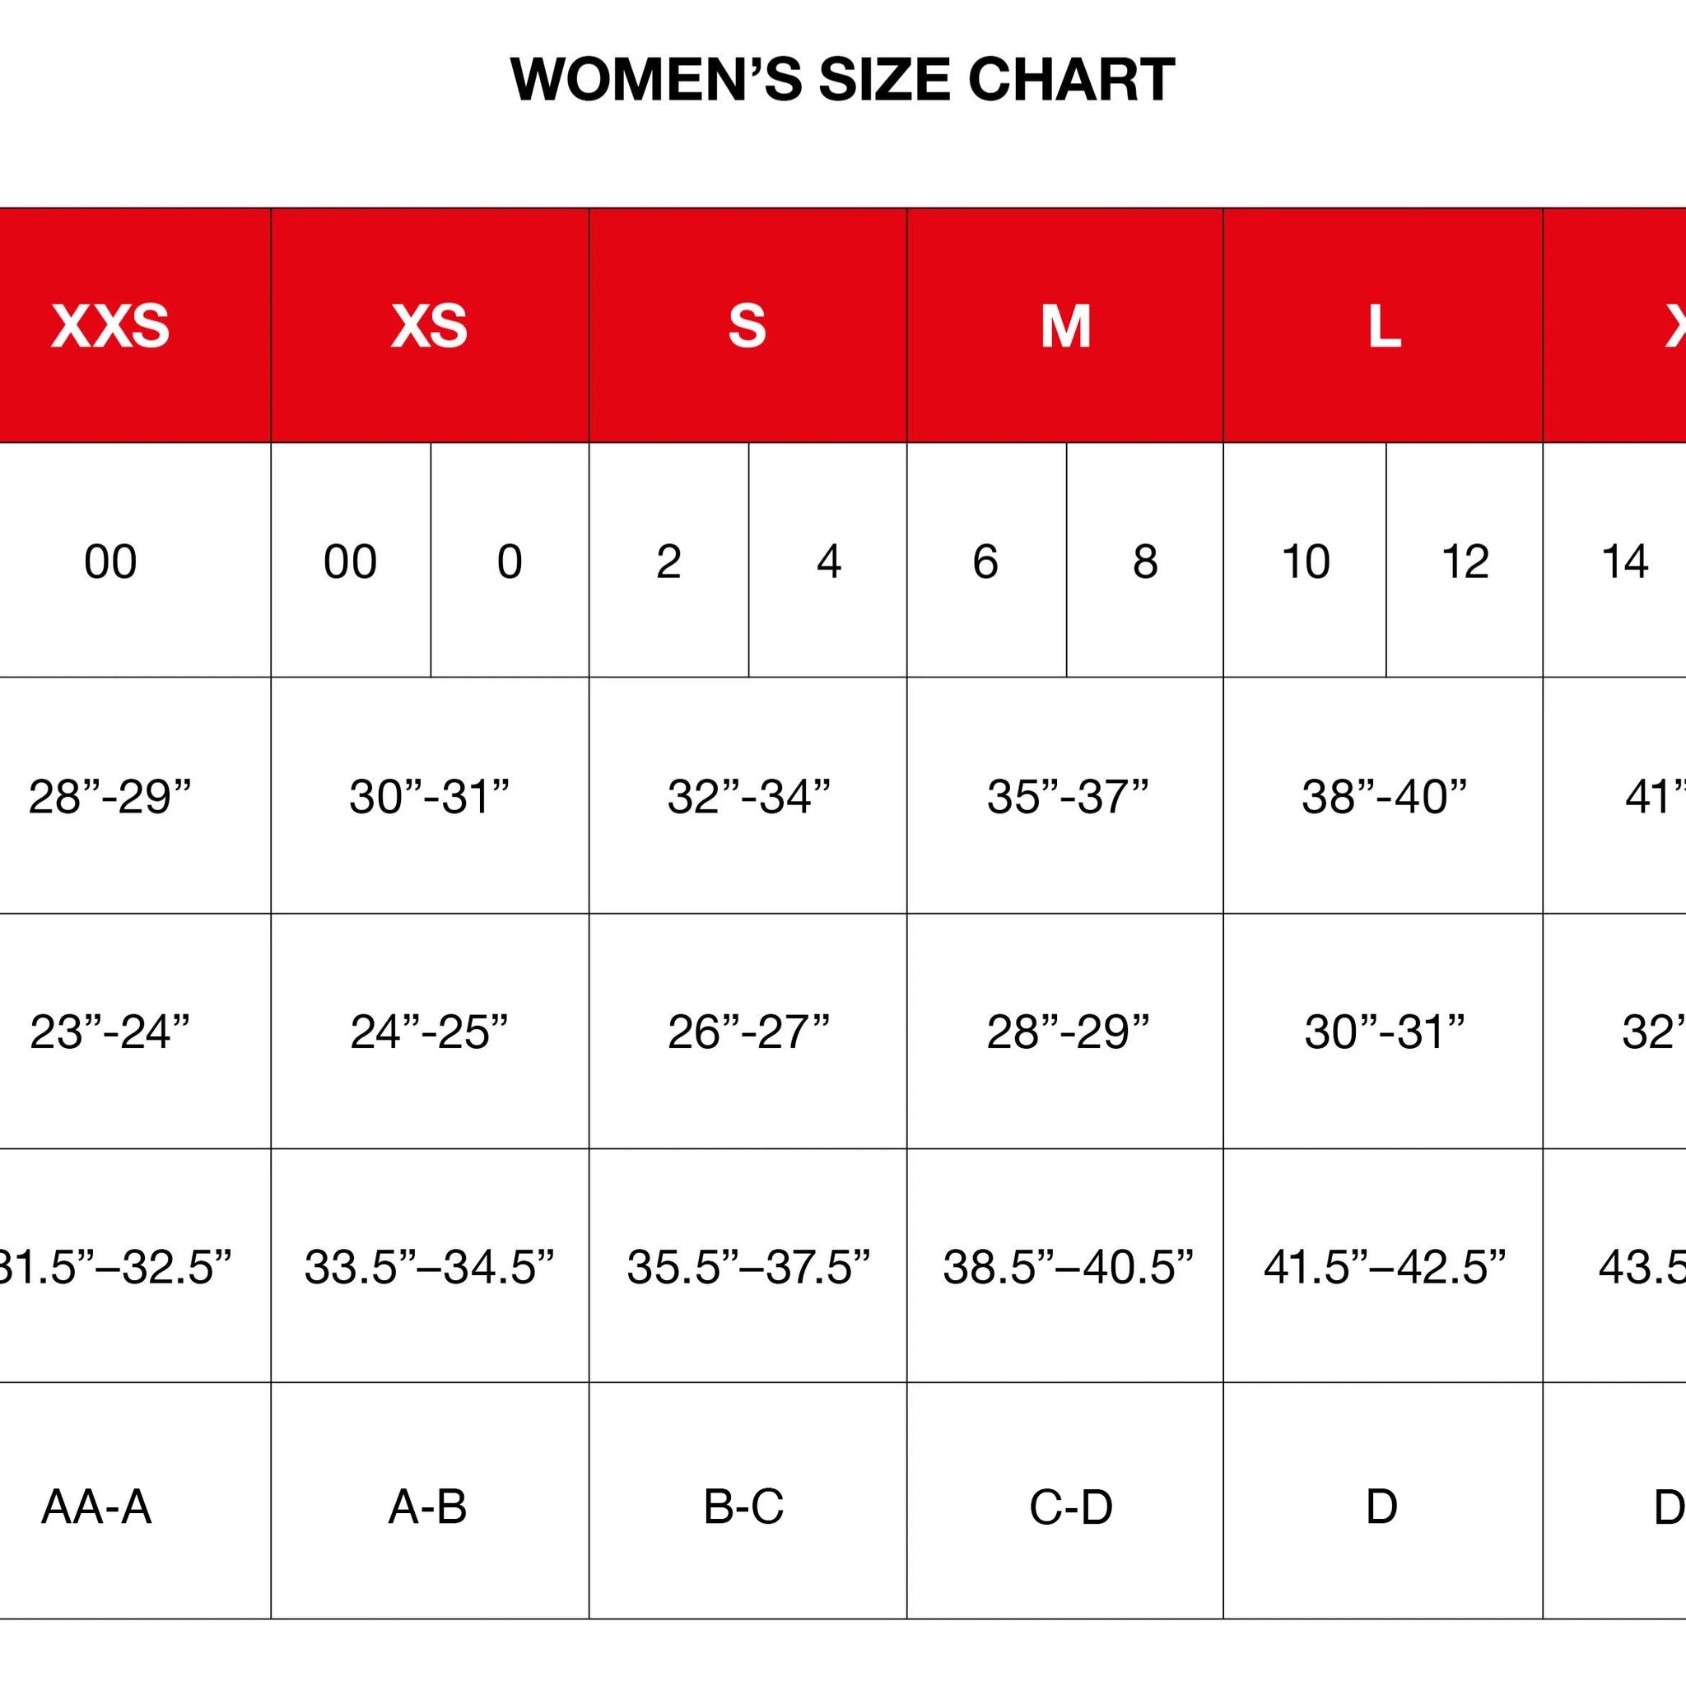Select the XS size header
1686x1686 pixels.
coord(430,325)
